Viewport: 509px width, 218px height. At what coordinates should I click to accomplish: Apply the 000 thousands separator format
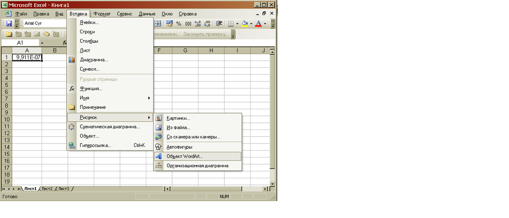[188, 24]
